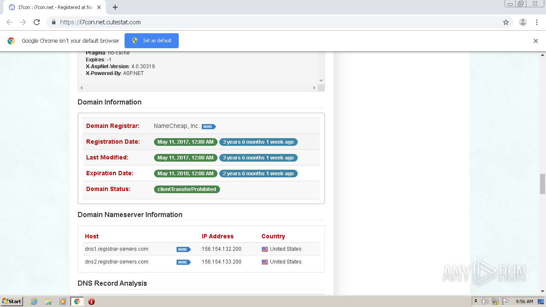This screenshot has height=307, width=546.
Task: Open the Chrome profile avatar menu
Action: [x=523, y=22]
